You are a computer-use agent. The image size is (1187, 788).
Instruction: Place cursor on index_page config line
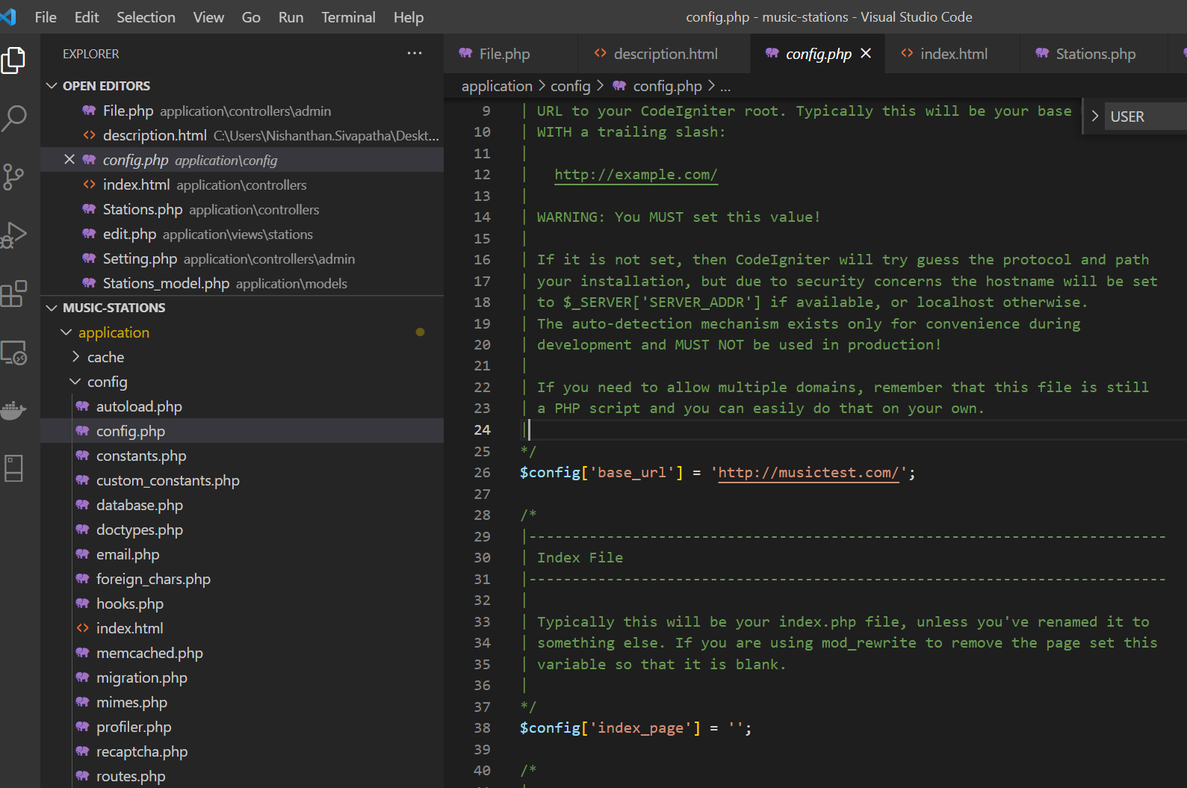pos(636,727)
